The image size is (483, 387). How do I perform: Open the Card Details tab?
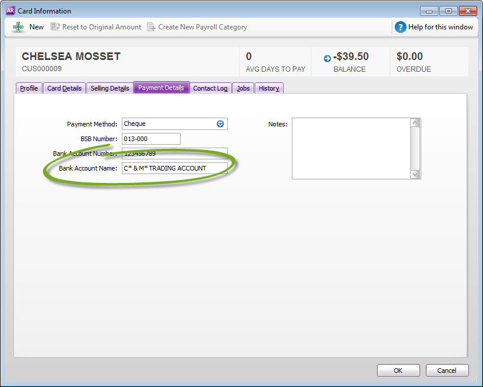64,88
